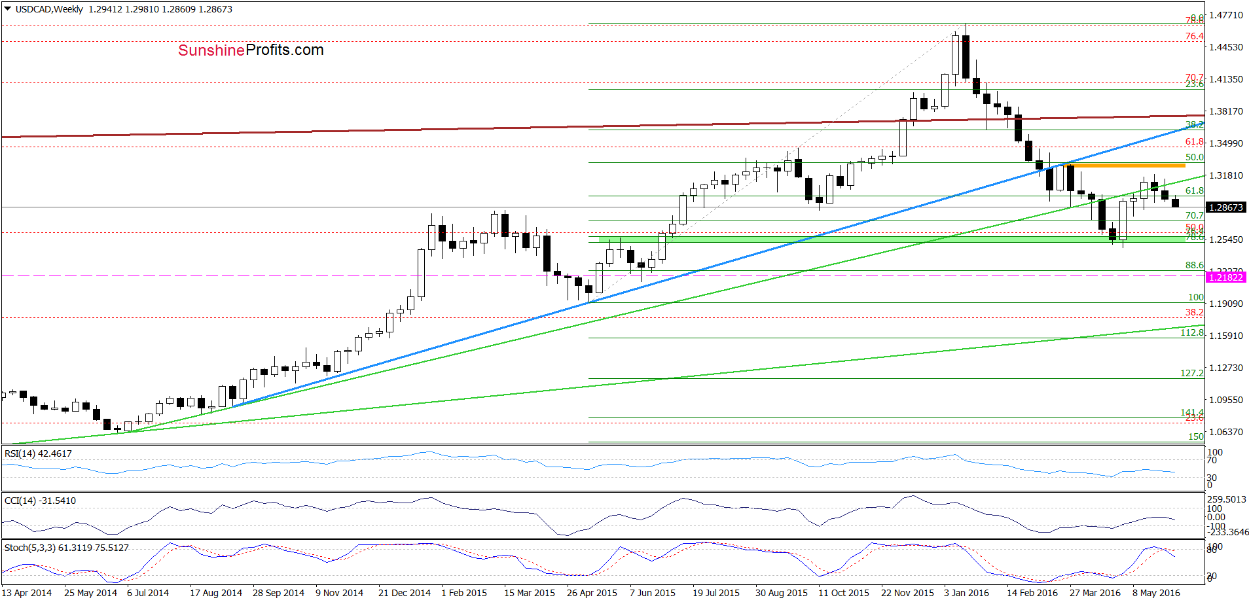Click the 25 May 2014 date label
Screen dimensions: 1249x602
click(x=90, y=593)
